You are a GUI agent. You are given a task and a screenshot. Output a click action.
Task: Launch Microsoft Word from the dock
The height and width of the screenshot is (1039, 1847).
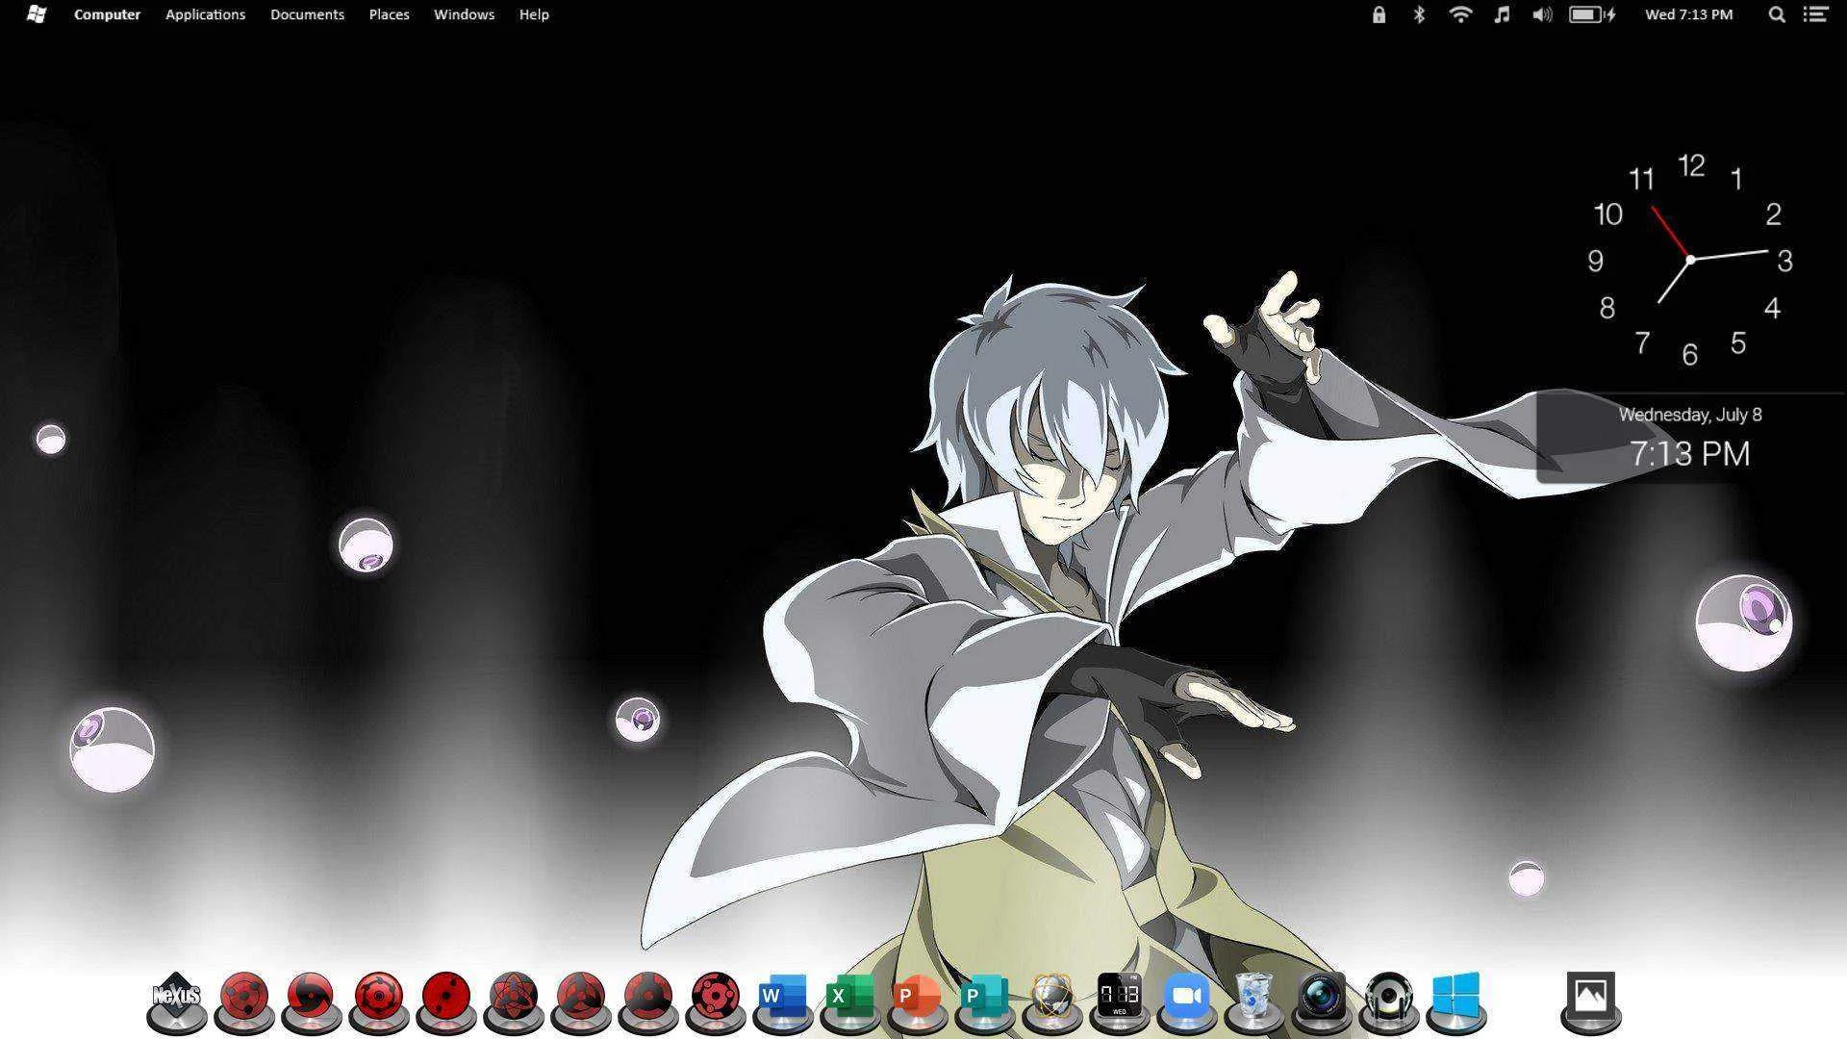coord(782,997)
